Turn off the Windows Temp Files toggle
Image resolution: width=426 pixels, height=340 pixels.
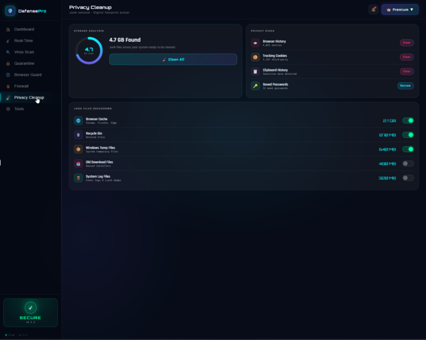click(x=408, y=150)
